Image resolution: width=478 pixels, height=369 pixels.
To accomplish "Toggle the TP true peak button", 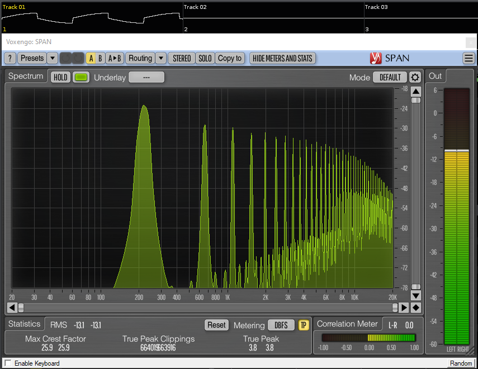I will (304, 325).
